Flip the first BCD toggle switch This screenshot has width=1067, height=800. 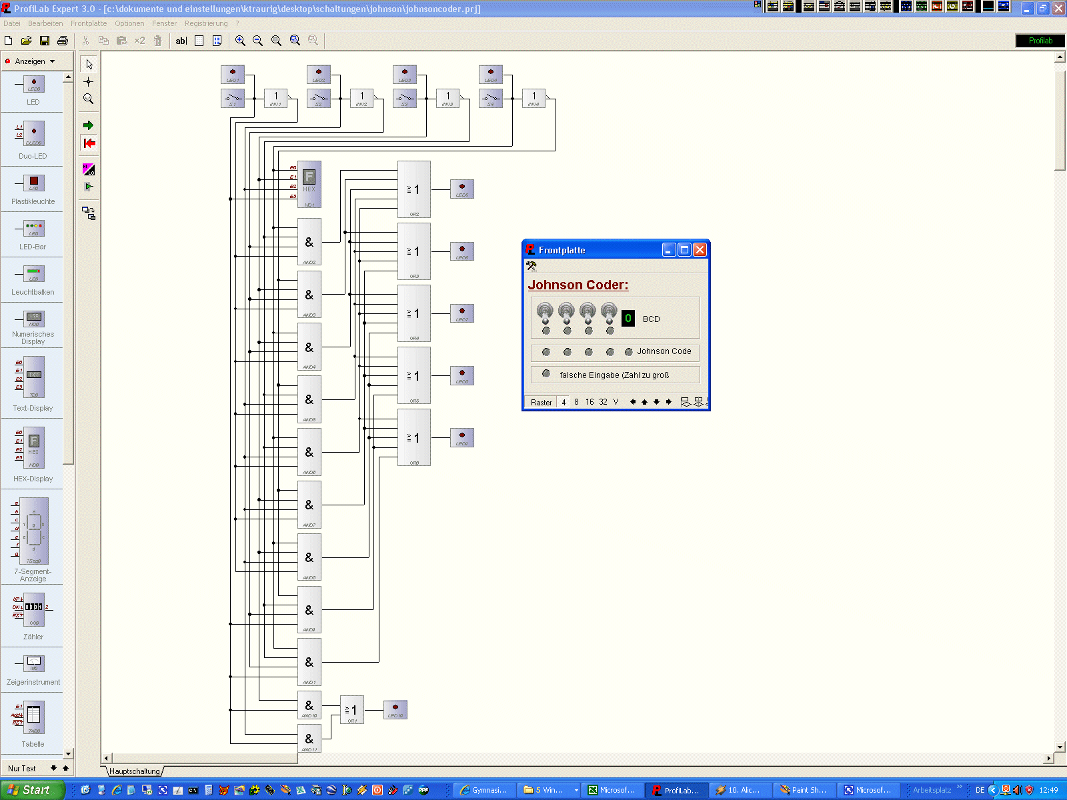(546, 313)
